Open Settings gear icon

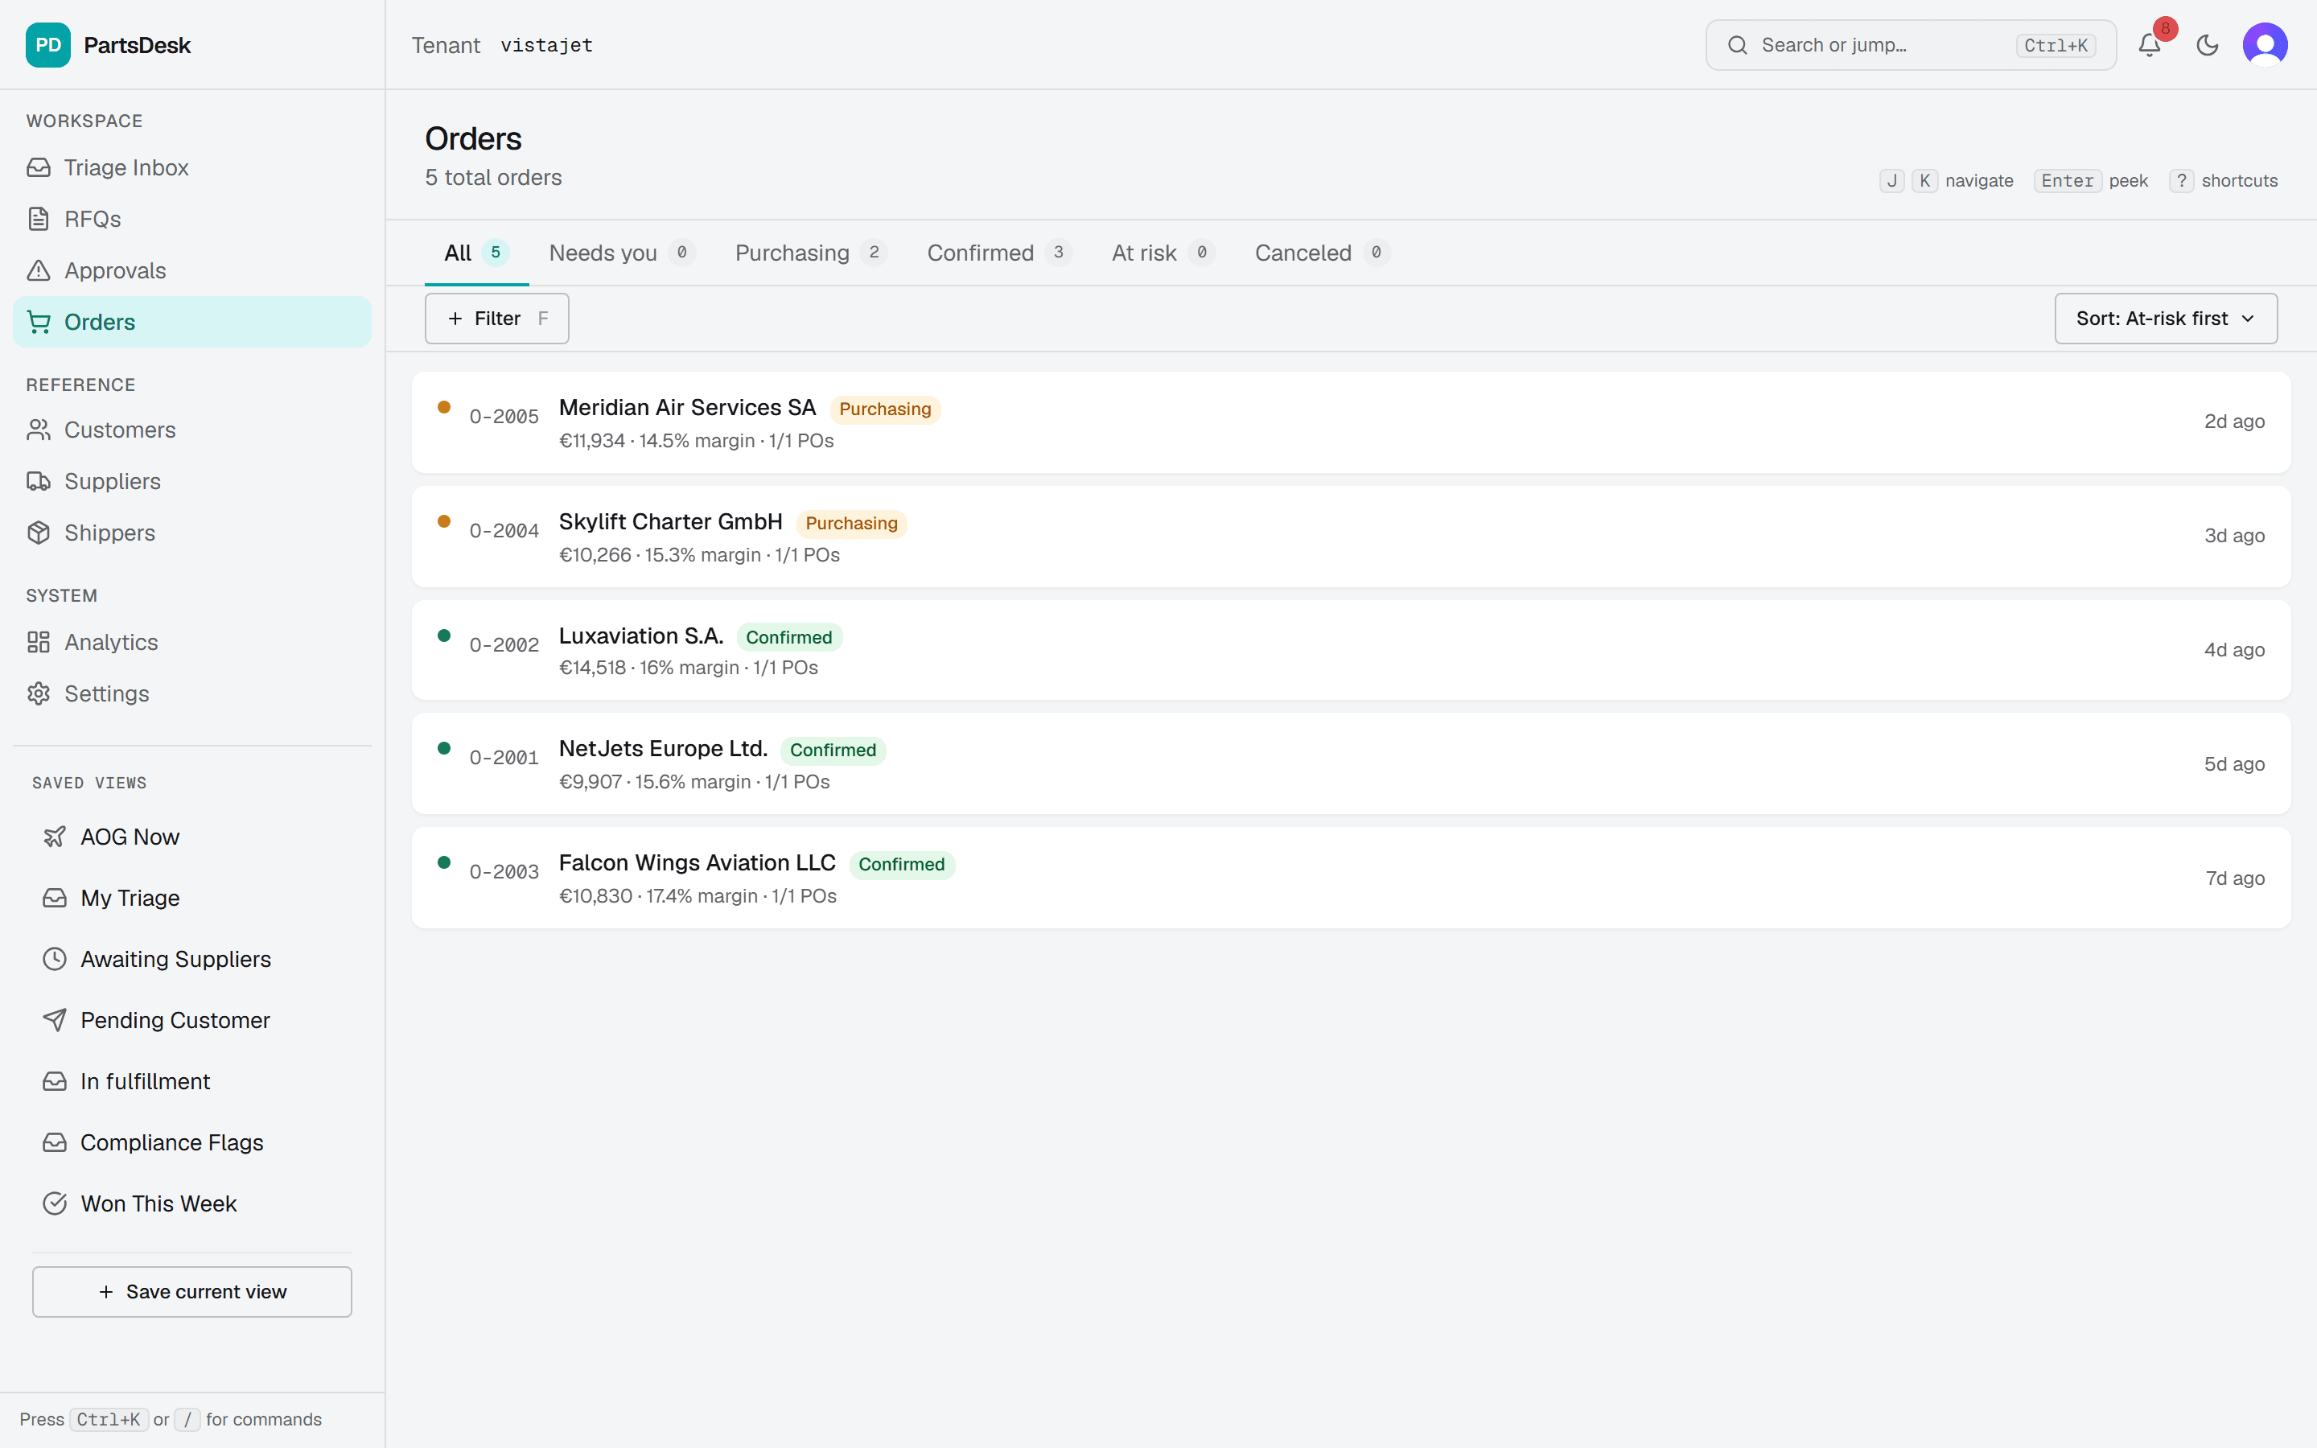click(39, 694)
